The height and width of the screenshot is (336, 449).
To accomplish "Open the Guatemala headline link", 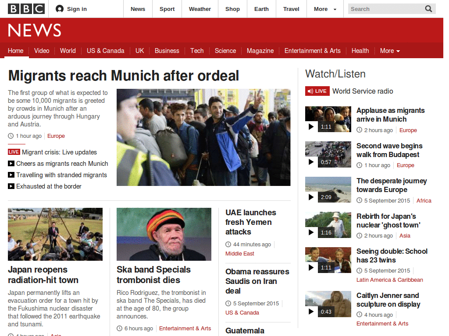I will point(245,331).
